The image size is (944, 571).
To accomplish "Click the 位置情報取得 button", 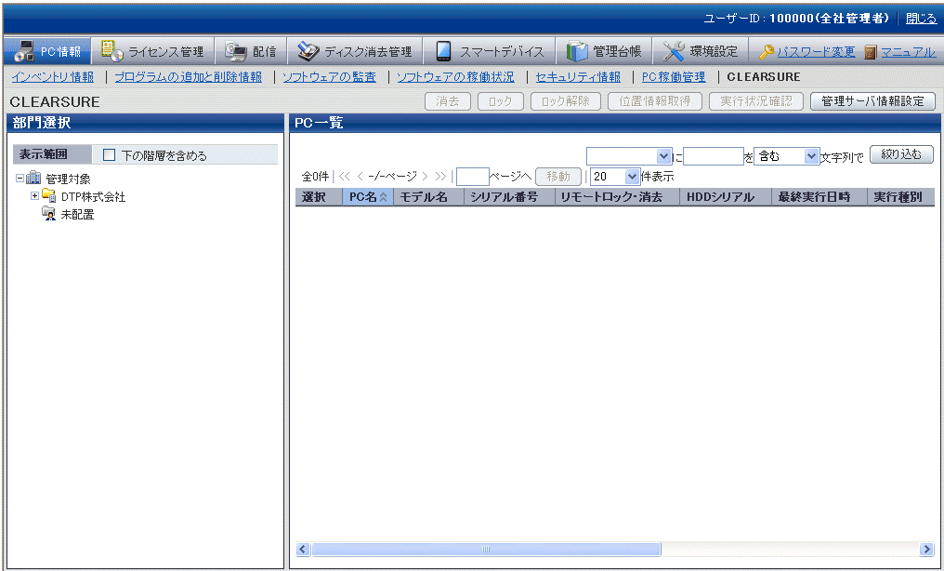I will (x=655, y=101).
